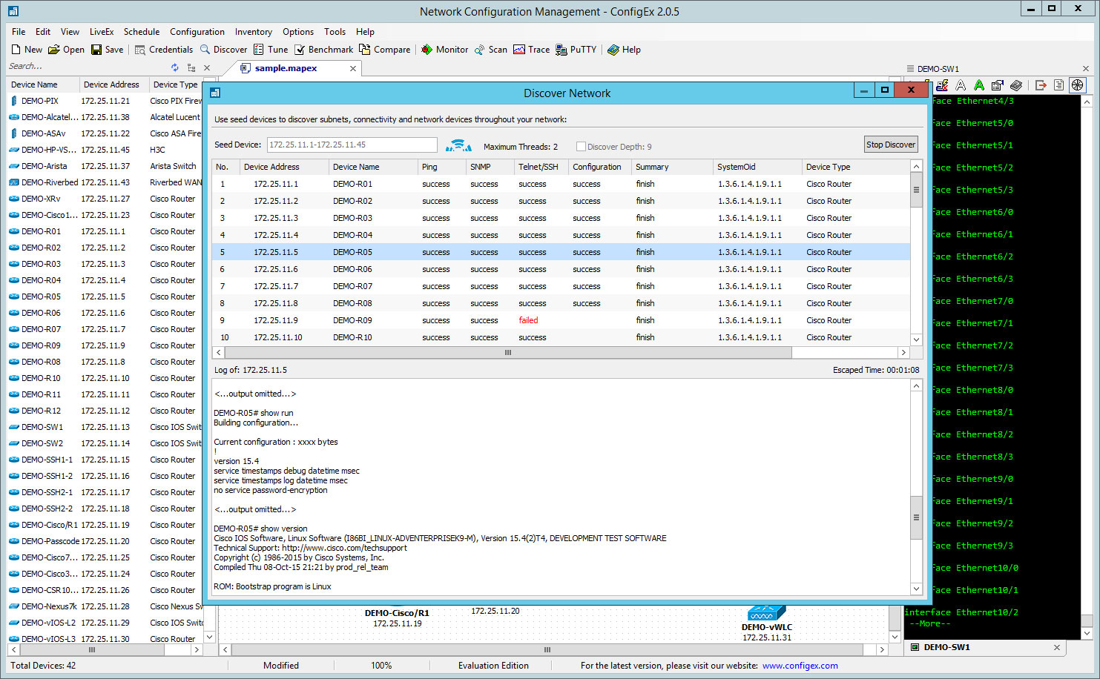Click the device list scroll down arrow
Viewport: 1100px width, 679px height.
coord(209,637)
